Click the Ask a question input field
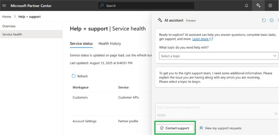The image size is (279, 135). point(217,111)
